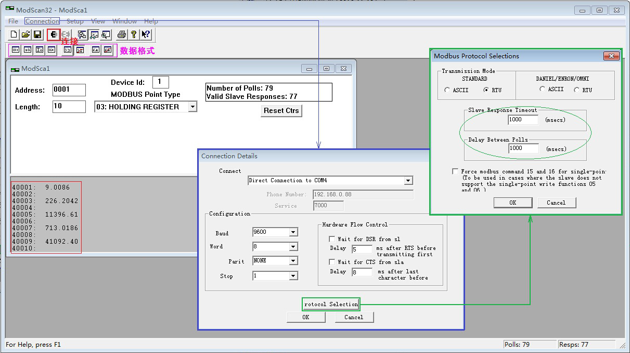Click the delay after last character field
This screenshot has height=353, width=630.
tap(362, 272)
